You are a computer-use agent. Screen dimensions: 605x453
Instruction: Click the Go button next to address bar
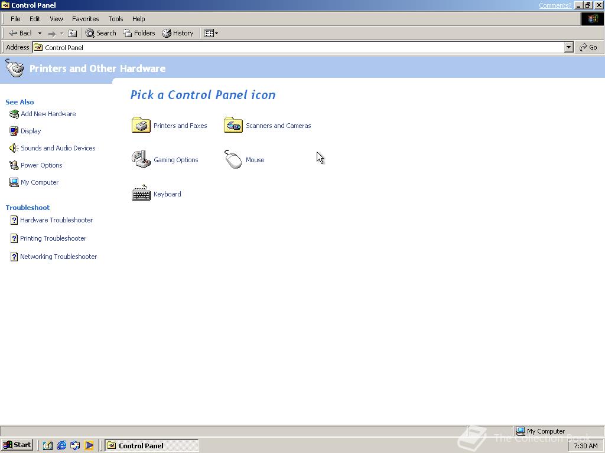click(x=588, y=47)
